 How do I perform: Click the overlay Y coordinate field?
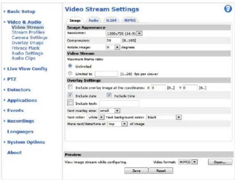(x=190, y=88)
